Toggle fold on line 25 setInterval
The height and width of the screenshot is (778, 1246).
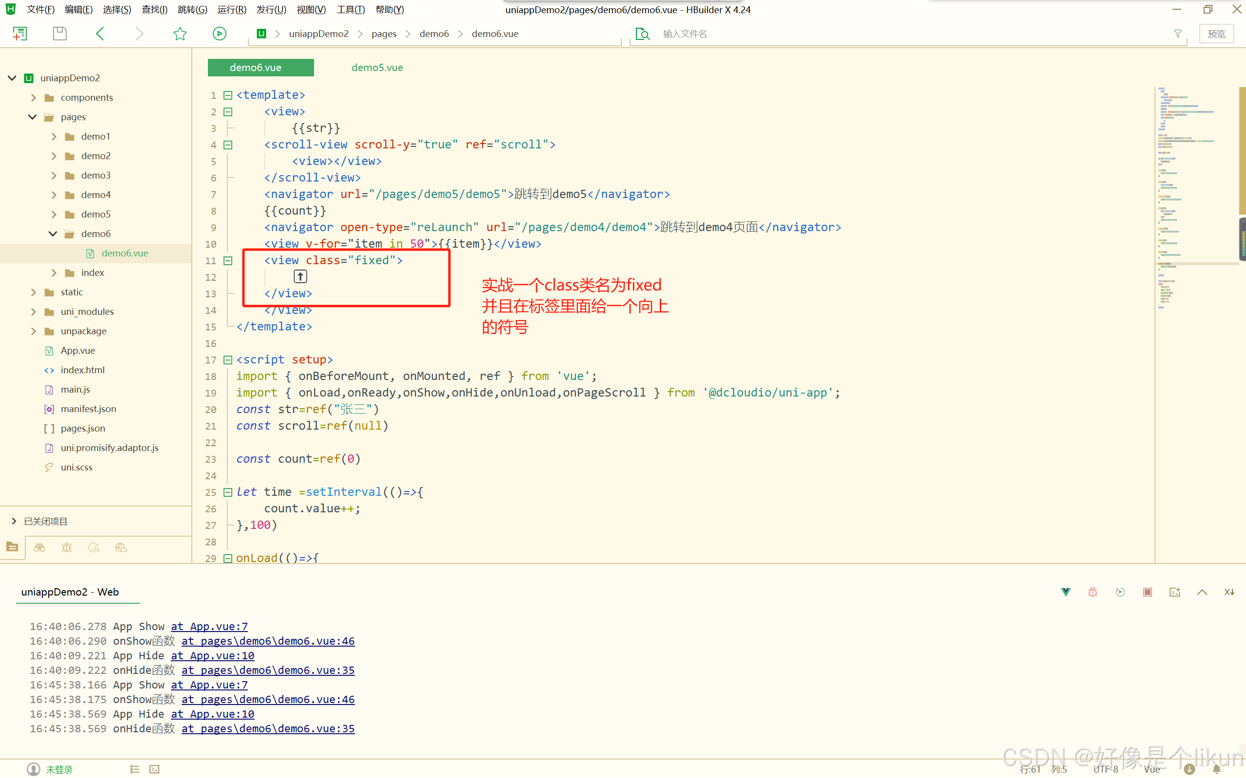pos(227,492)
